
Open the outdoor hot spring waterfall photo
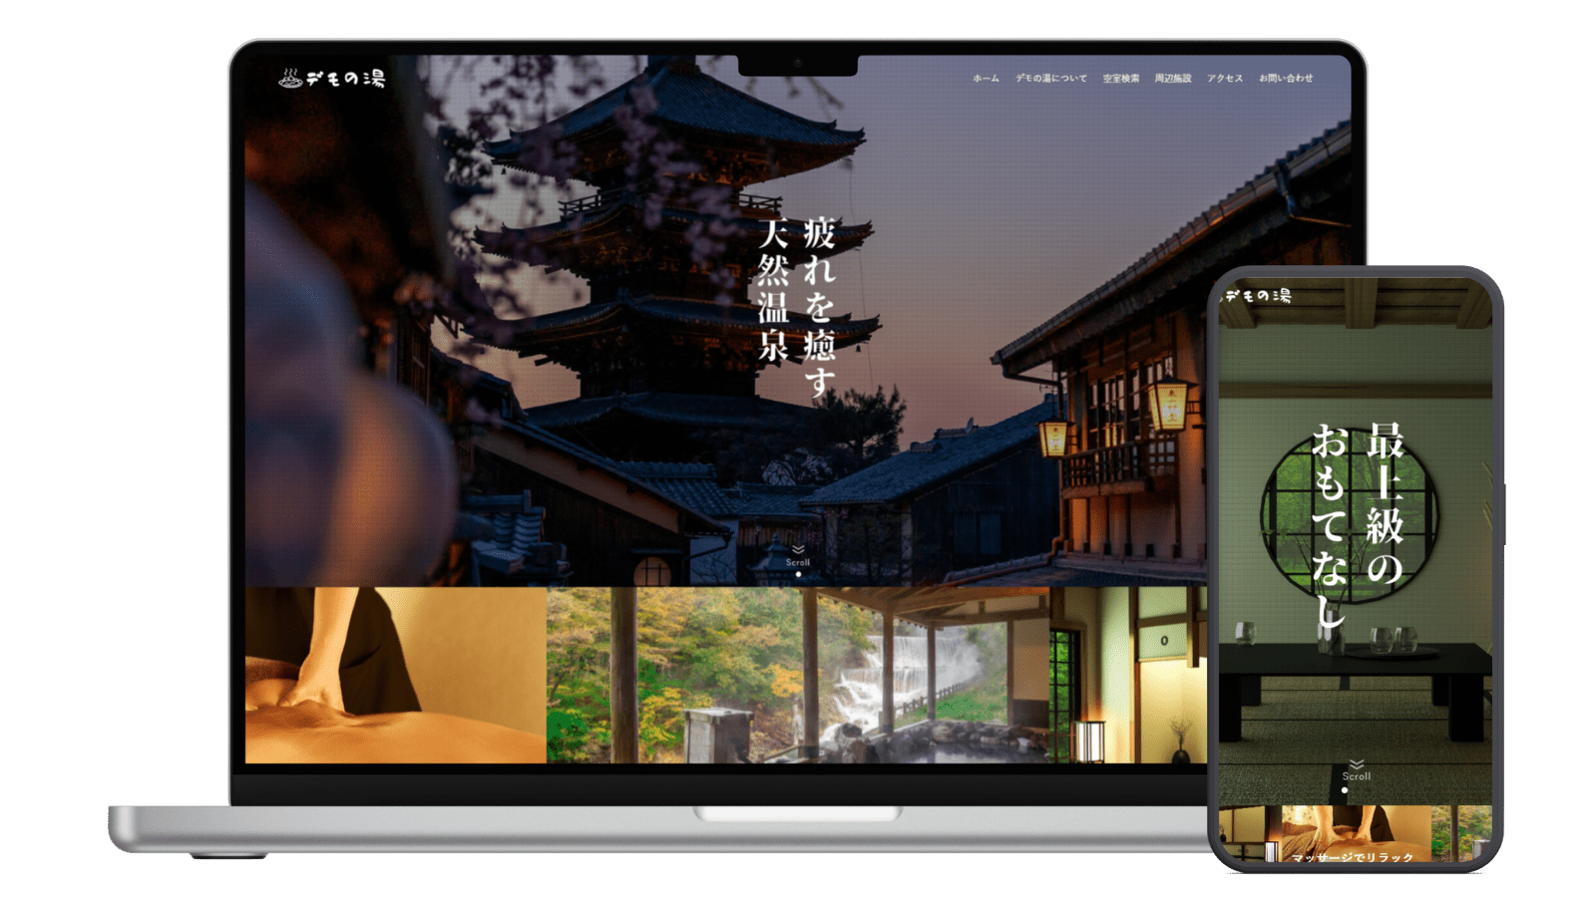pyautogui.click(x=798, y=675)
